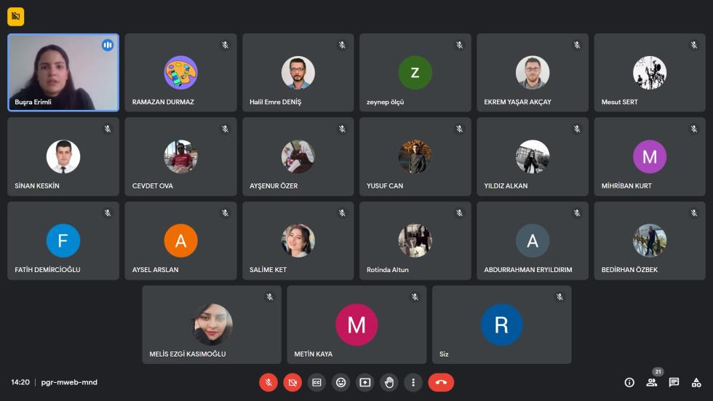The height and width of the screenshot is (401, 713).
Task: Toggle the microphone mute button
Action: 268,382
